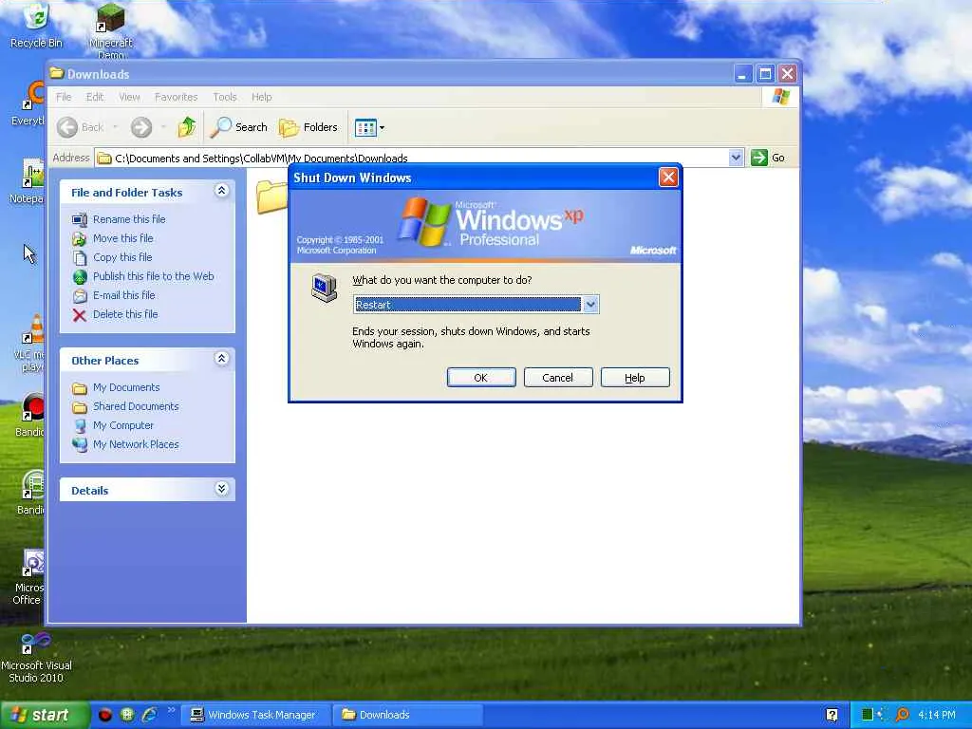Click the red quick launch icon

pyautogui.click(x=104, y=715)
